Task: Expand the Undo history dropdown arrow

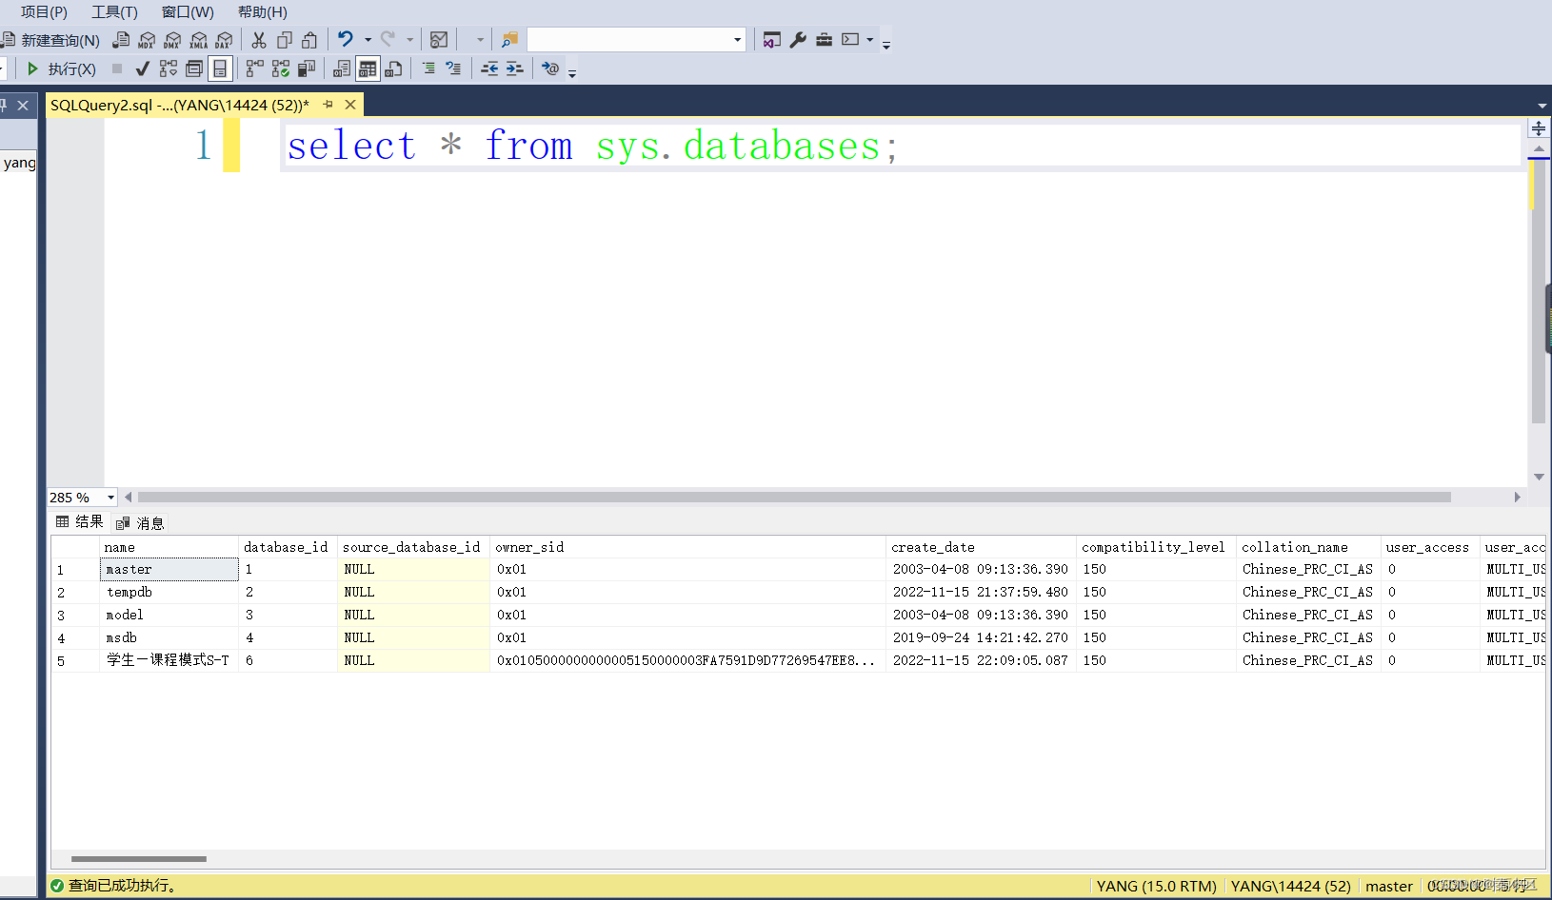Action: (368, 40)
